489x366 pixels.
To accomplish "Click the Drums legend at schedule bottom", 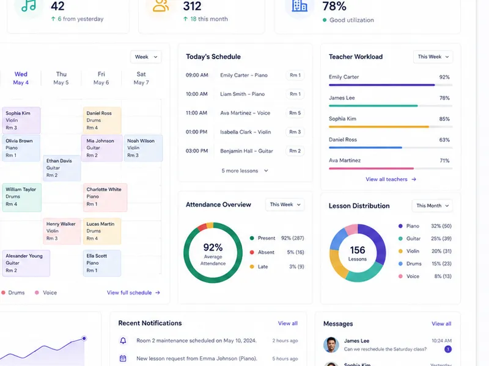I will 13,293.
